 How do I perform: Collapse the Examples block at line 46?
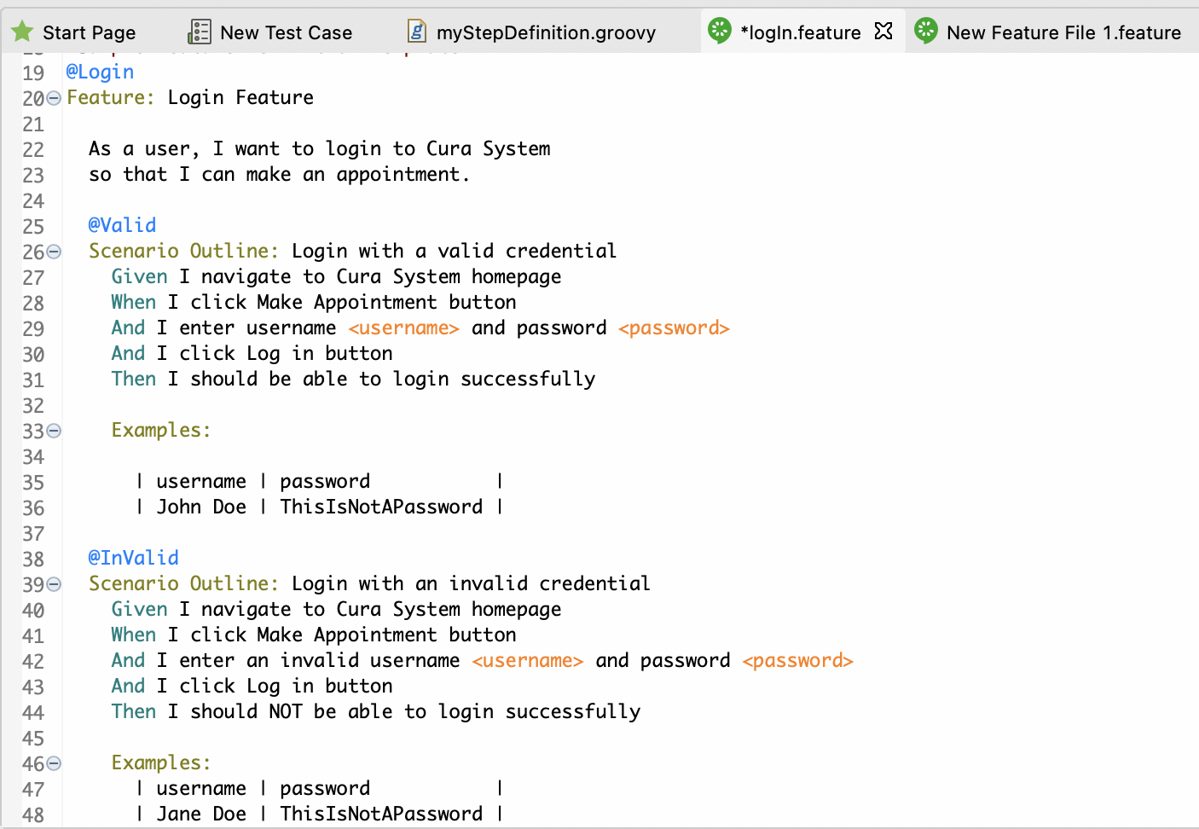click(53, 763)
